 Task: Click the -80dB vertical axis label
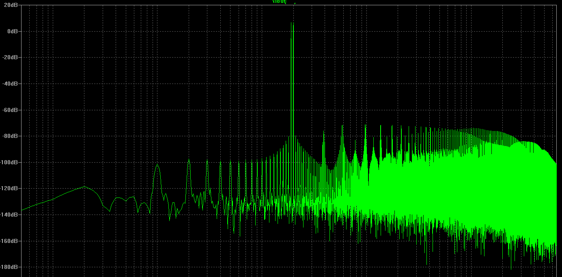[x=10, y=136]
